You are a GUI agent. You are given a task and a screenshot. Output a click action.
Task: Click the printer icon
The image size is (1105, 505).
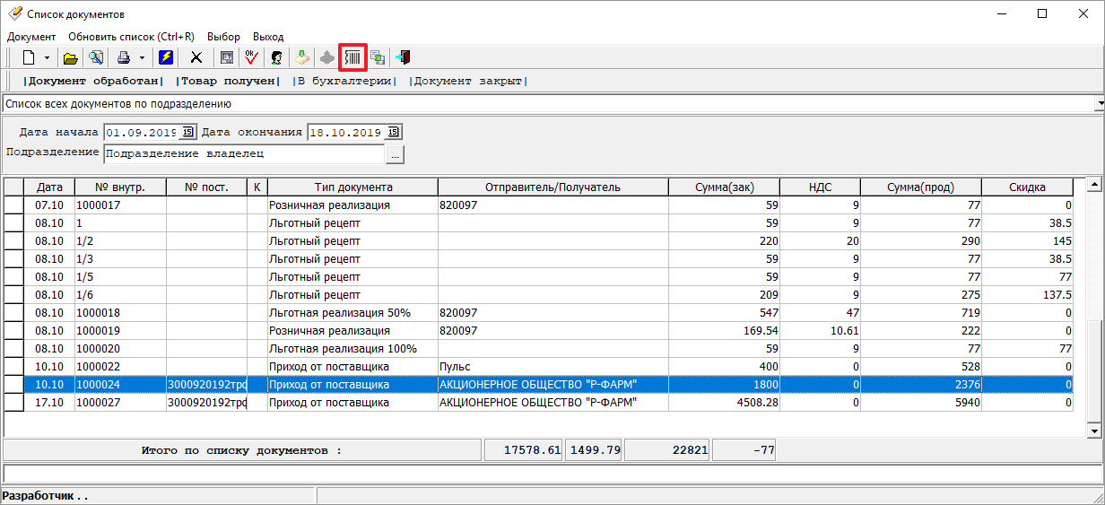(x=124, y=57)
